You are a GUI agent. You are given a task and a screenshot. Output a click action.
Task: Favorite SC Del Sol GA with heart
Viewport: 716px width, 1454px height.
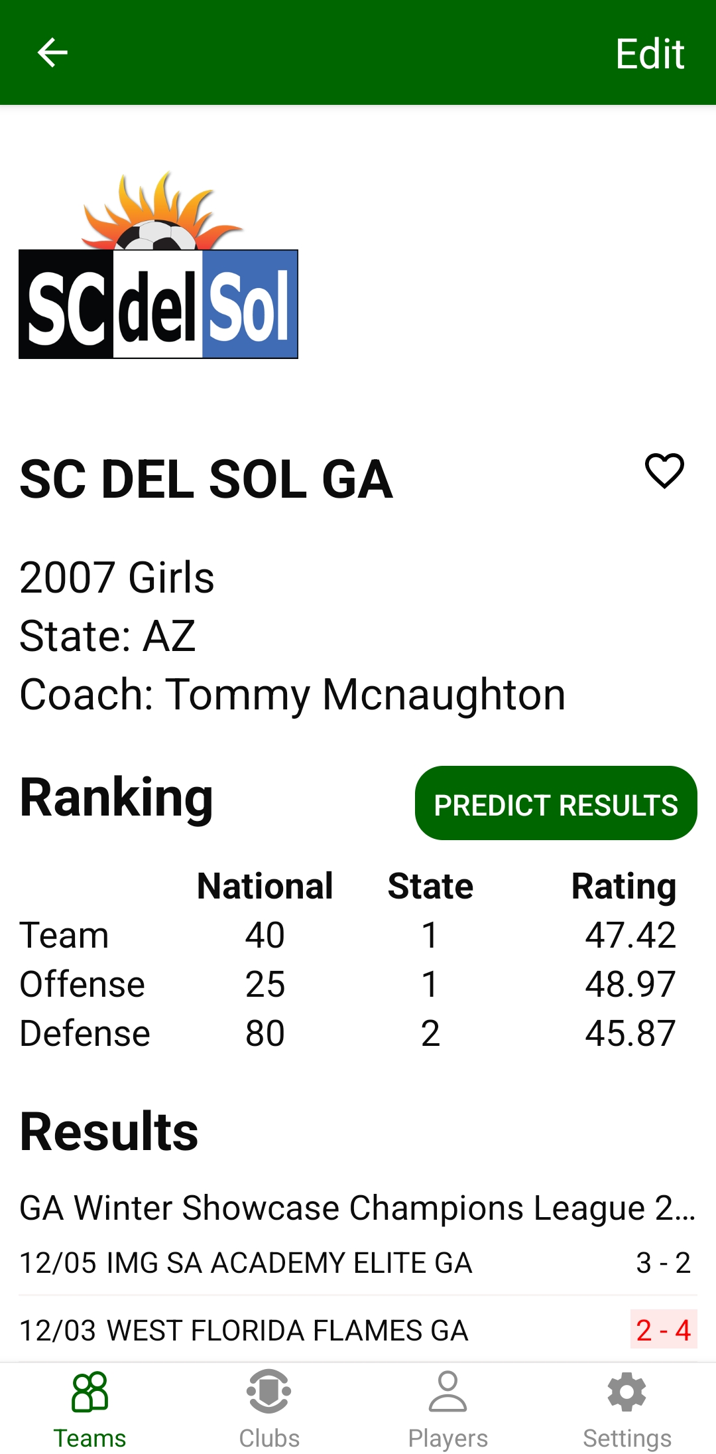pyautogui.click(x=664, y=471)
